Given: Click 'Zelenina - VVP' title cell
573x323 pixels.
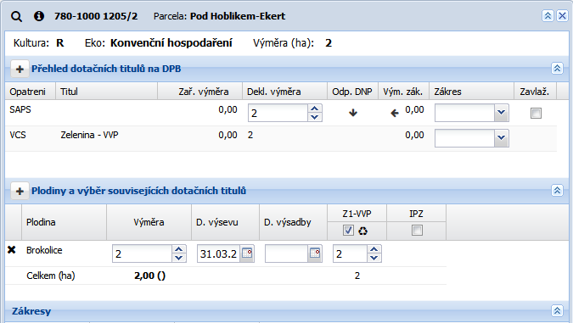Looking at the screenshot, I should 89,135.
